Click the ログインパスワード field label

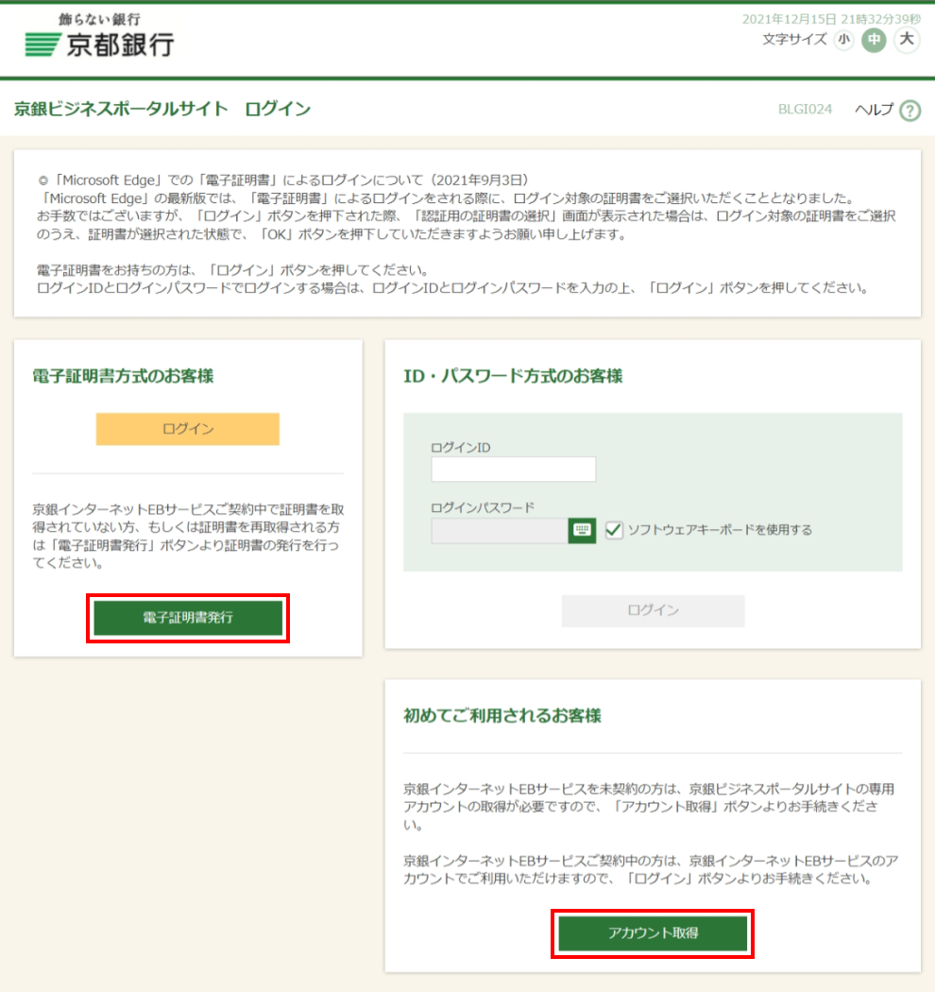pyautogui.click(x=483, y=507)
